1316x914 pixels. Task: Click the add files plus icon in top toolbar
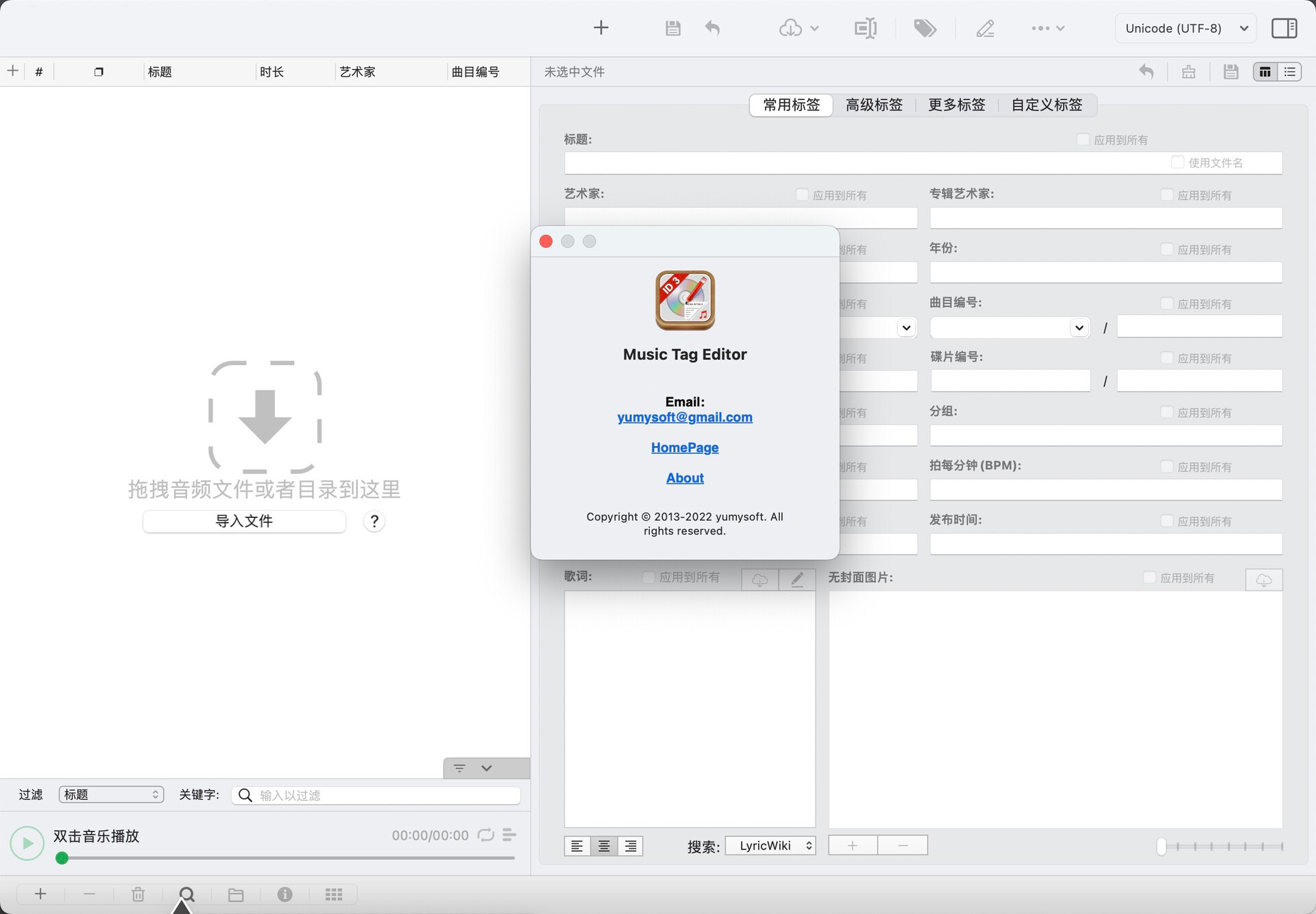coord(601,28)
